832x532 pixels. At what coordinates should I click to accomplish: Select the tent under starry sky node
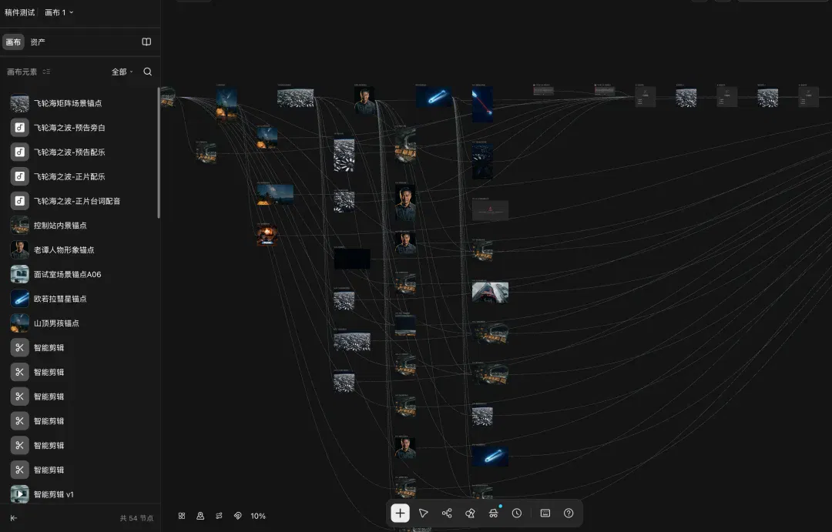coord(275,194)
